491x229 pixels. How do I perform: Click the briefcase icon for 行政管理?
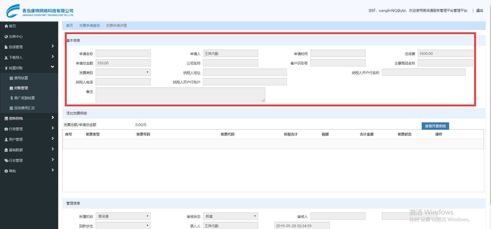pos(6,129)
